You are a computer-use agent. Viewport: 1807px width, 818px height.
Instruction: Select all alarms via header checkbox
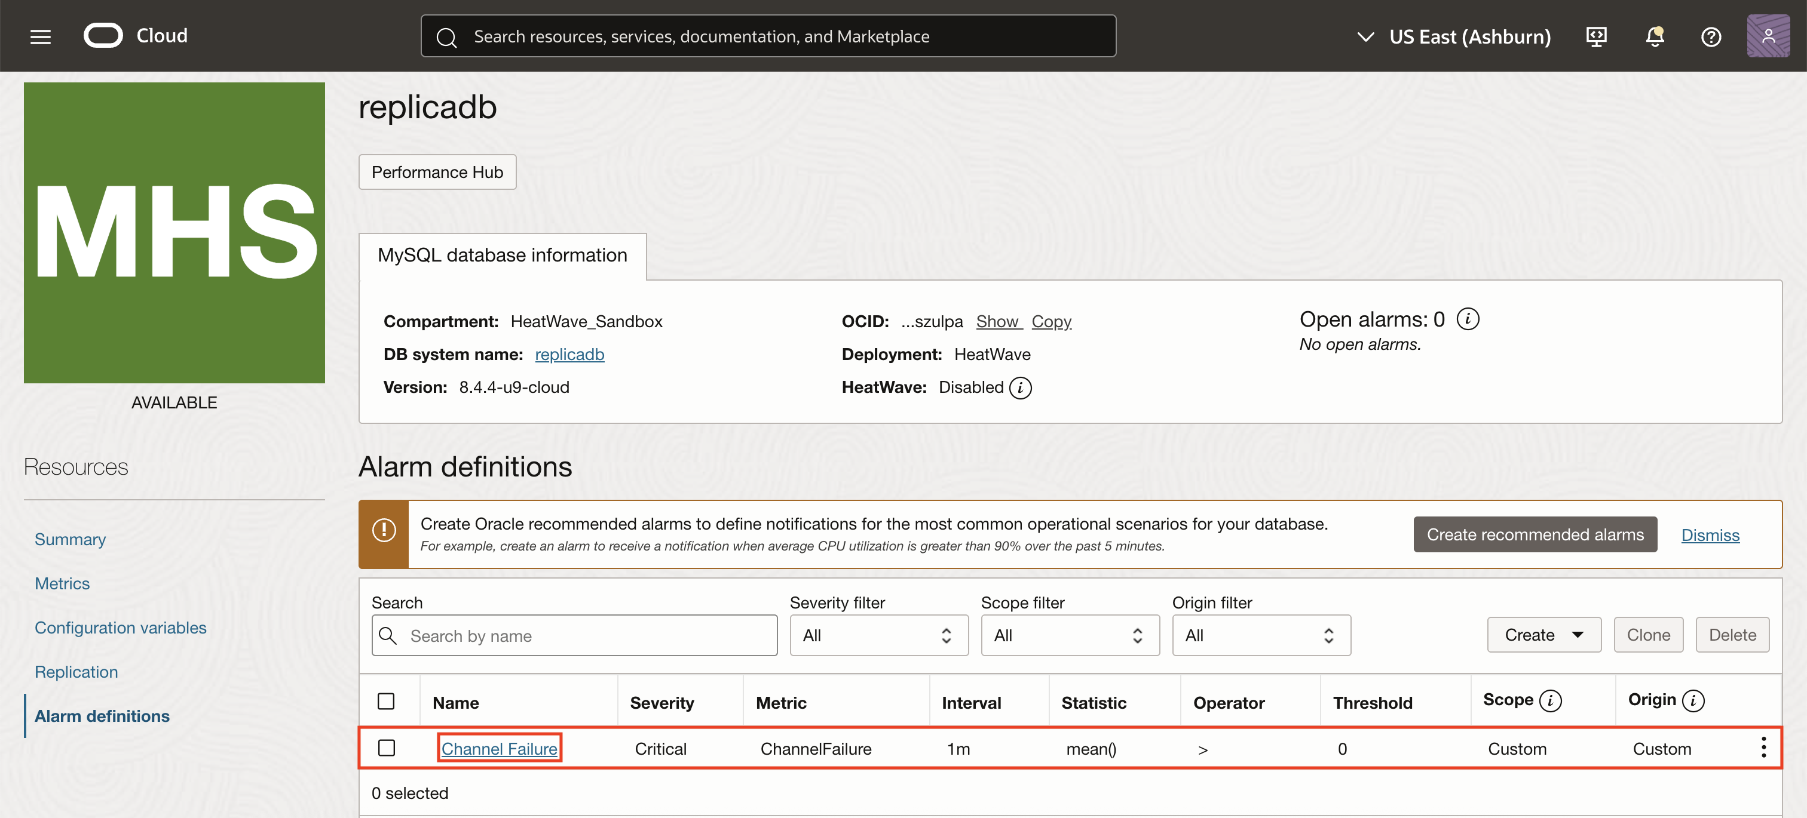388,700
